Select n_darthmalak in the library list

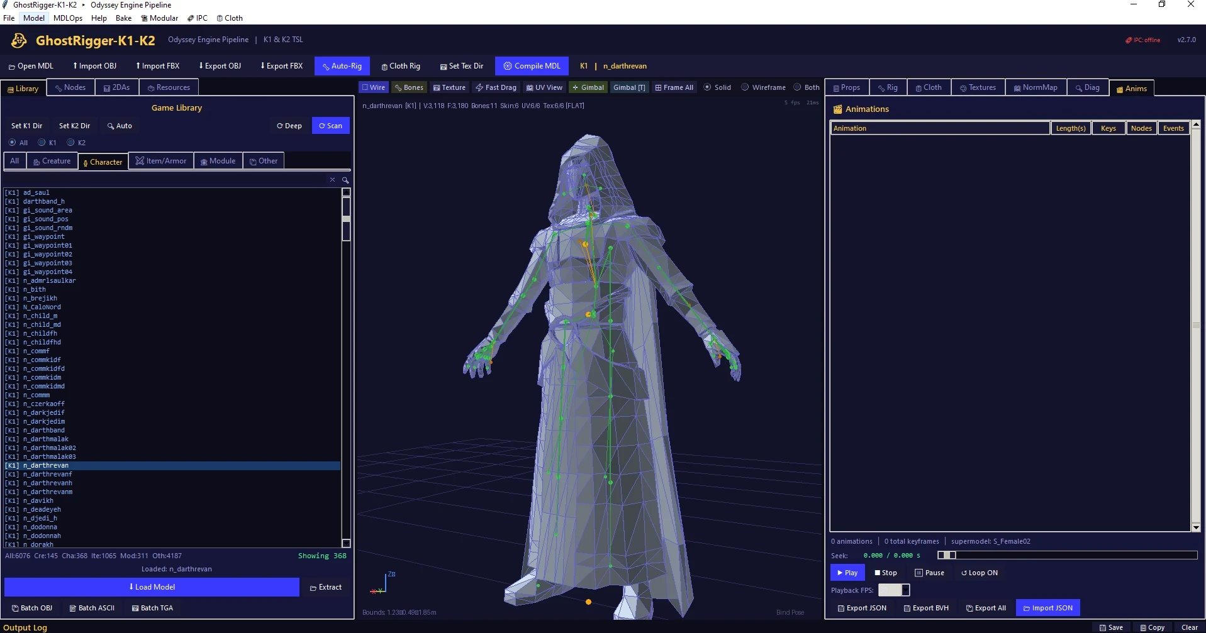pos(172,439)
